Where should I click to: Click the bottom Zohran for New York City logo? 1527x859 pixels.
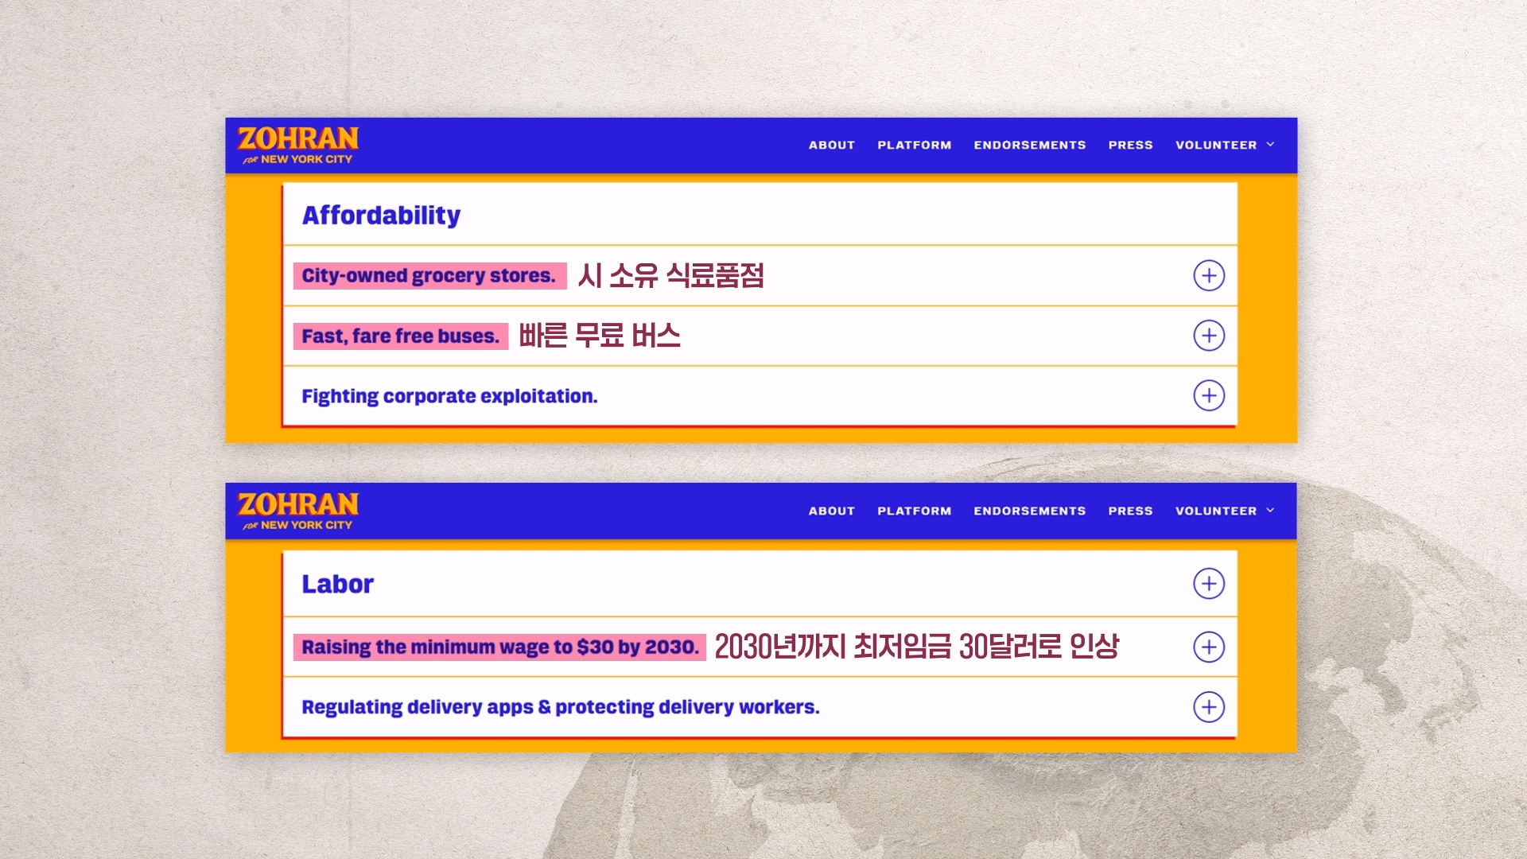coord(298,511)
